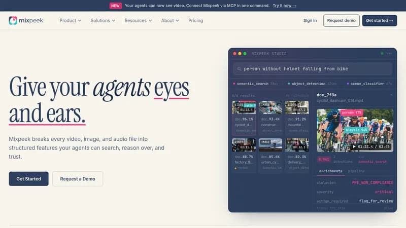Click the yellow window dot in Mixpeek Studio
This screenshot has height=228, width=406.
(x=240, y=54)
